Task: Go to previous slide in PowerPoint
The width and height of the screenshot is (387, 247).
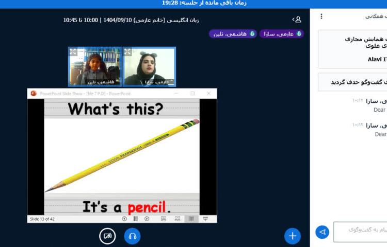Action: click(x=124, y=219)
